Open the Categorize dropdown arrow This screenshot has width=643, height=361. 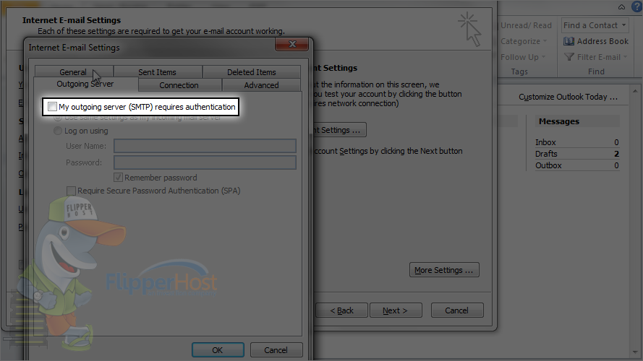coord(545,41)
